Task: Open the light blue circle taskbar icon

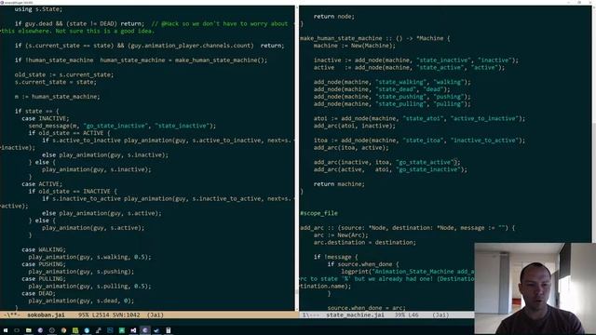Action: [87, 330]
